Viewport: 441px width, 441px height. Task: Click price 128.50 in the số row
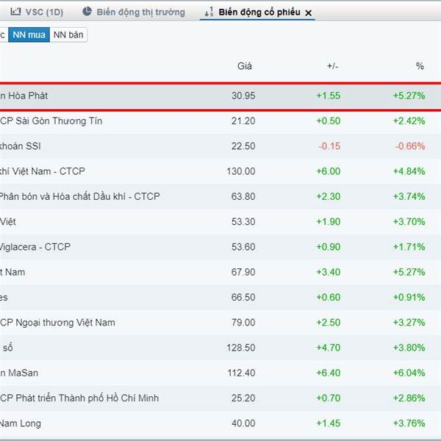pyautogui.click(x=241, y=348)
